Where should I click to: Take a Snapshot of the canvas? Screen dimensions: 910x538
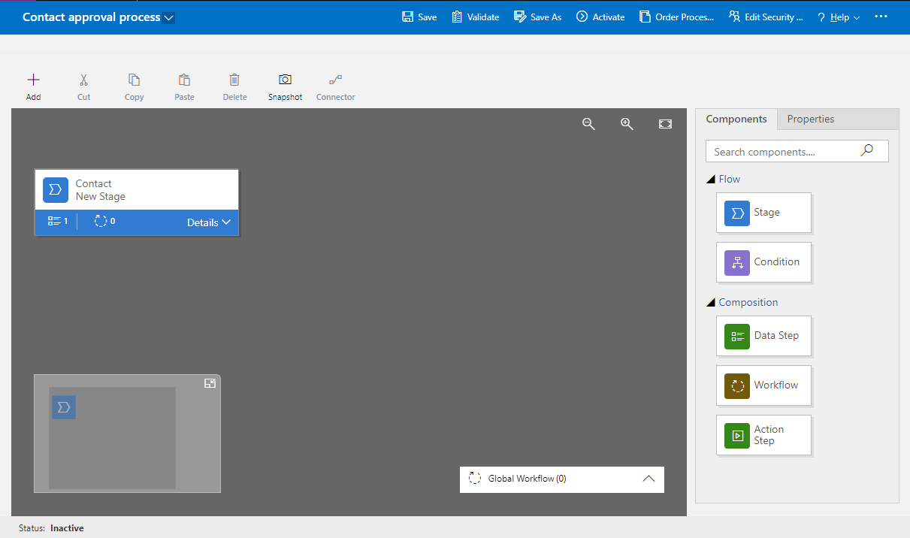pyautogui.click(x=285, y=86)
